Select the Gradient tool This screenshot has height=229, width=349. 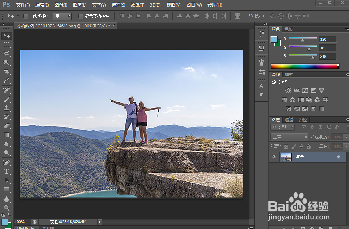7,135
